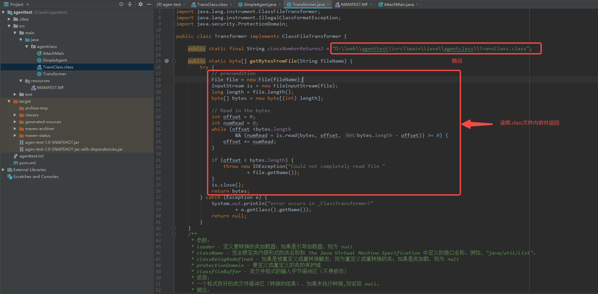Click the pom.xml Maven icon

(x=16, y=163)
